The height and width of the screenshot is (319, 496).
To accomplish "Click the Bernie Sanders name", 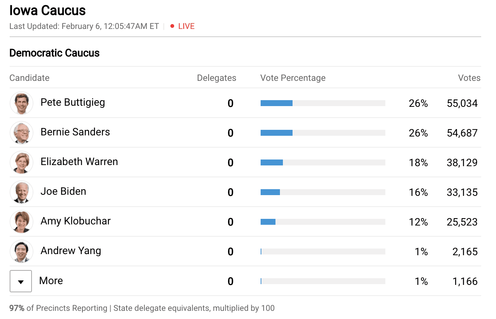I will point(75,132).
